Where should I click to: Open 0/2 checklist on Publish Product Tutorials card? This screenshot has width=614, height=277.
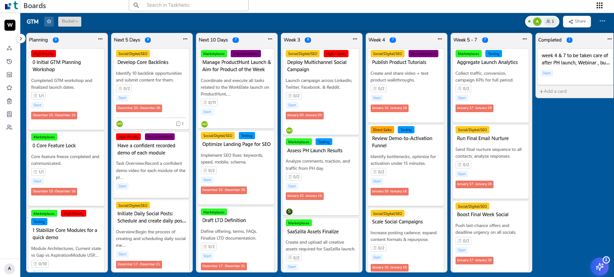point(379,89)
